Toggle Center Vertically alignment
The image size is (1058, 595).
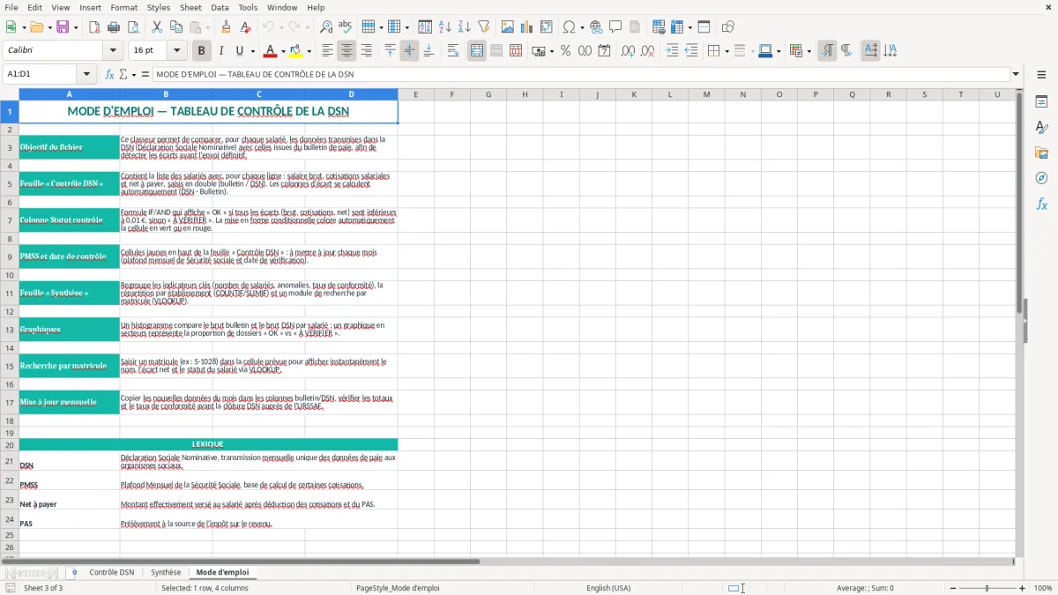(x=409, y=51)
